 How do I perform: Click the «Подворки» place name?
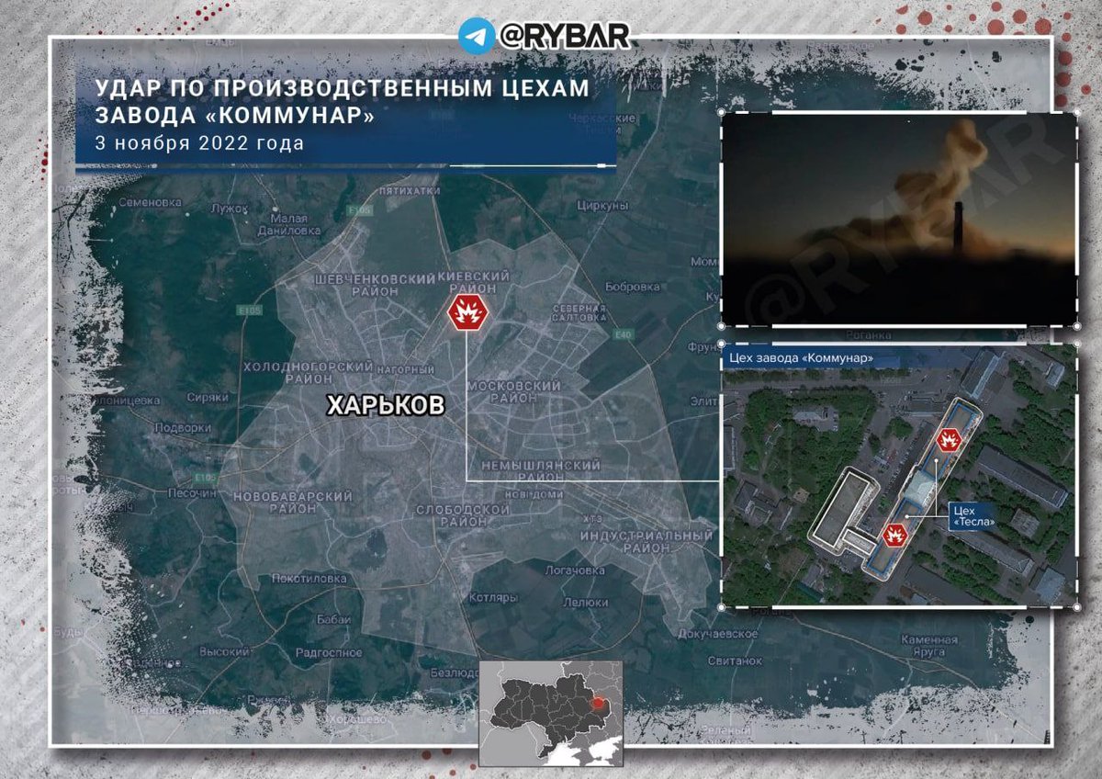point(182,427)
